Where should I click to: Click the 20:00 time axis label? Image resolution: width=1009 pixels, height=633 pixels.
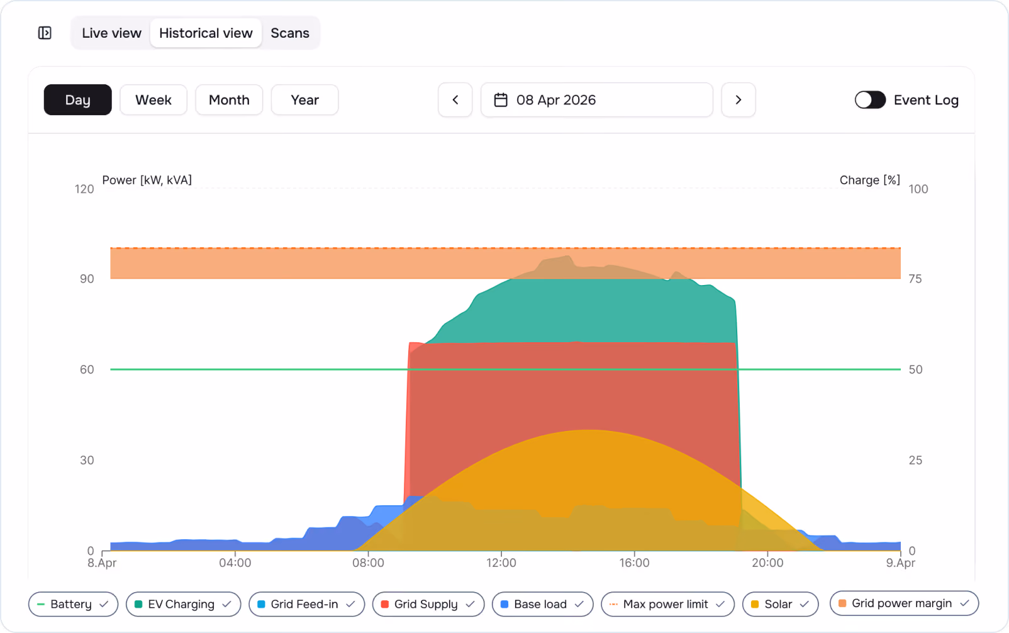[767, 563]
